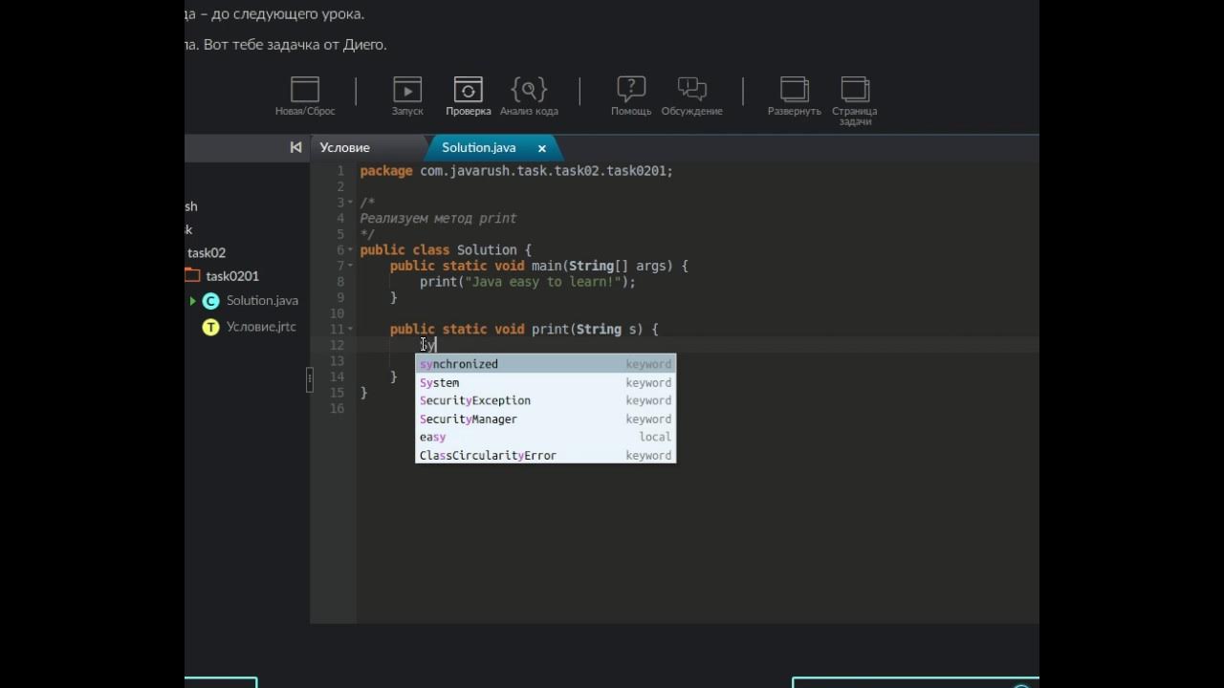Start verification with the Проверка icon
The image size is (1224, 688).
[468, 90]
